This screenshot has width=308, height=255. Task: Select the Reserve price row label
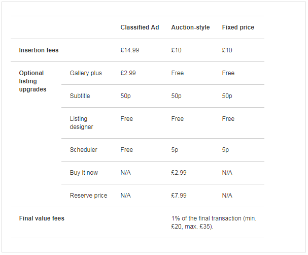click(x=88, y=196)
